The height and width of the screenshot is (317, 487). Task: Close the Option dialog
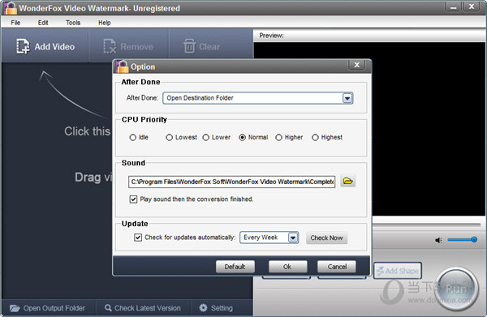point(357,65)
